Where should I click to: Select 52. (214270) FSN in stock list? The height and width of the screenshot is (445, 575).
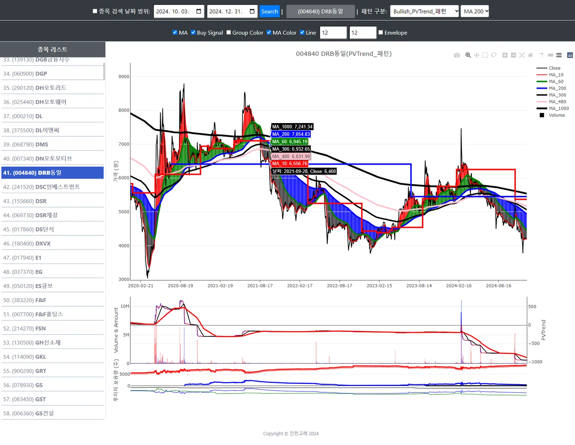click(52, 328)
